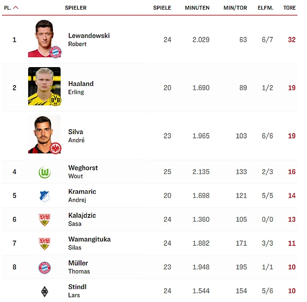Open Weghorst Wout player link
Image resolution: width=307 pixels, height=302 pixels.
point(83,172)
